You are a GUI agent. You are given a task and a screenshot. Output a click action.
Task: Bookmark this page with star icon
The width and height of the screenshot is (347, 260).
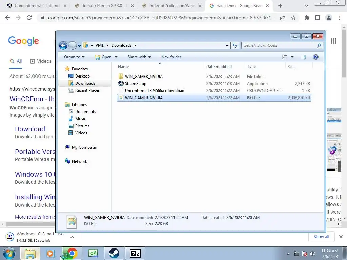pyautogui.click(x=293, y=18)
